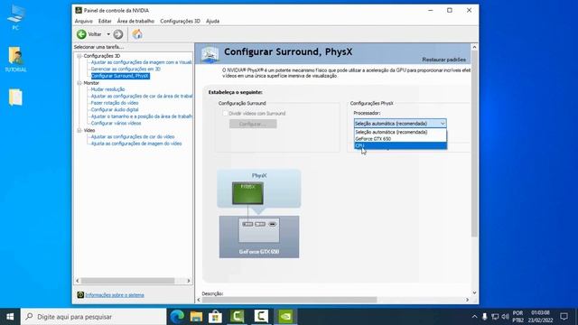Go to the home page icon

137,34
